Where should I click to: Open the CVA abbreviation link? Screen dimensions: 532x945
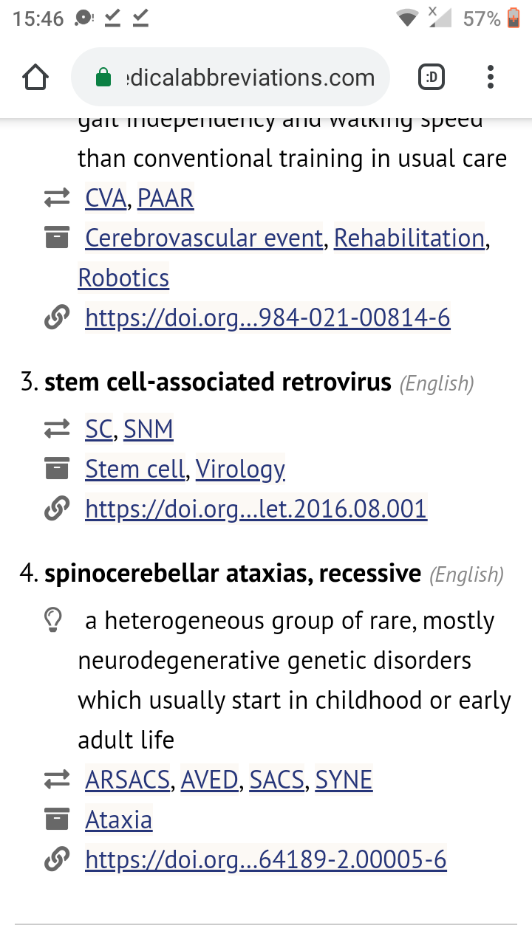point(106,198)
